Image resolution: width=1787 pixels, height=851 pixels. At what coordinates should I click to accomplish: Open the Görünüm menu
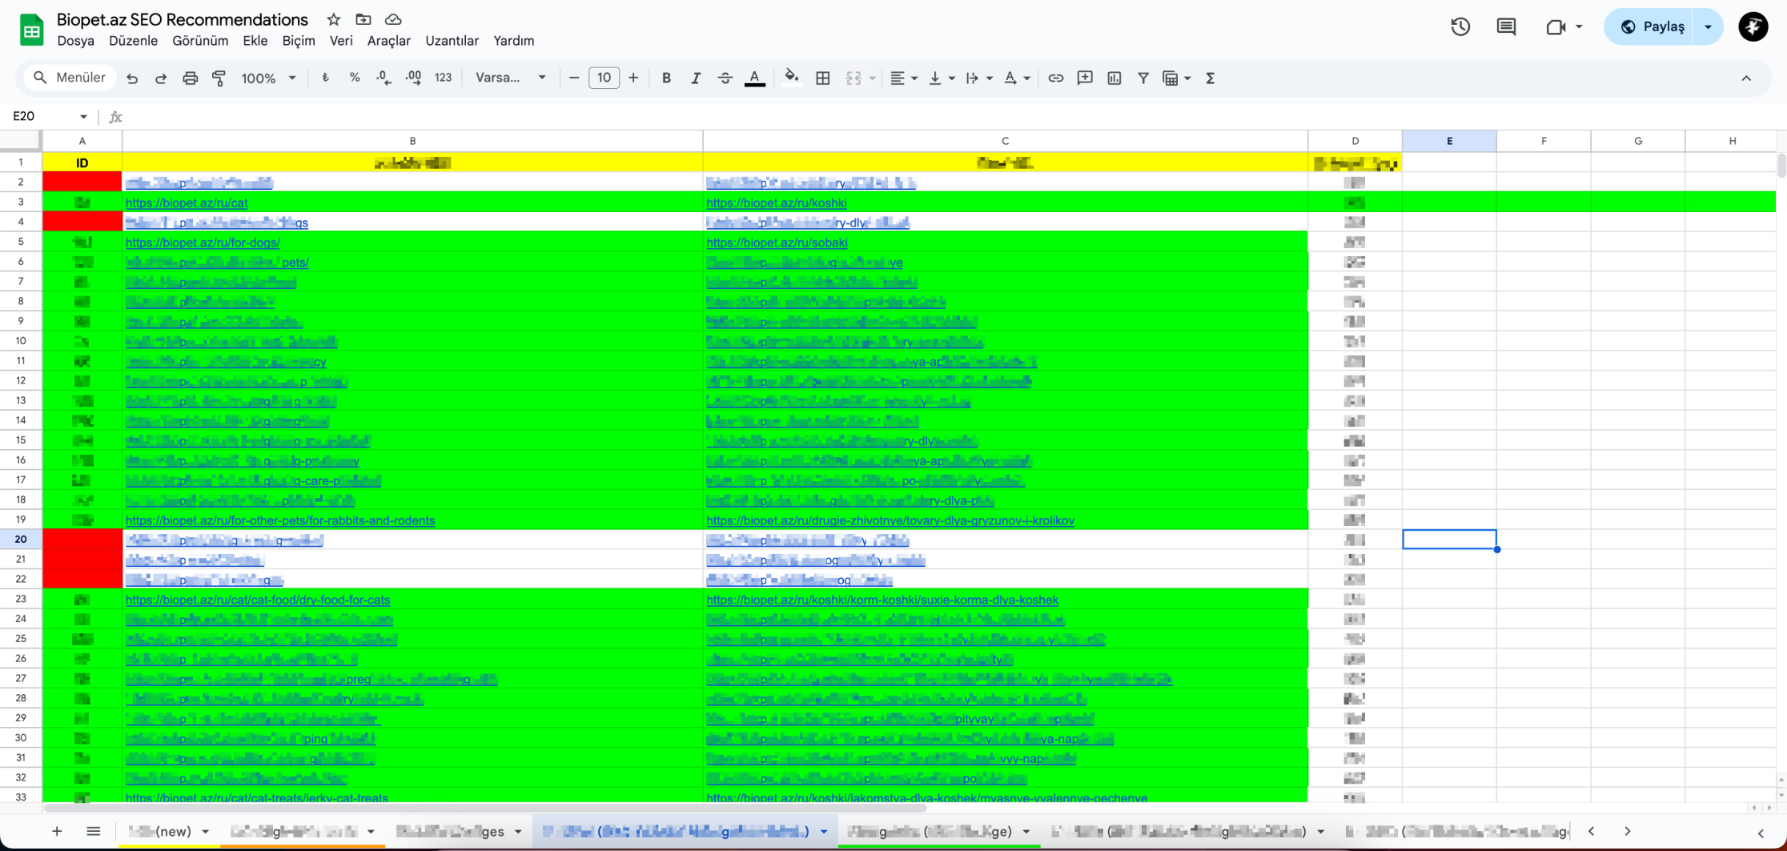click(x=200, y=41)
